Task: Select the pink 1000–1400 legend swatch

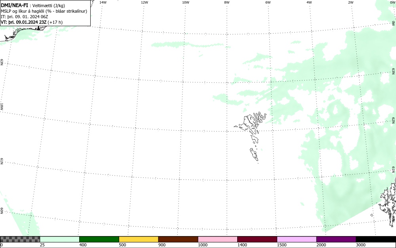Action: point(218,239)
